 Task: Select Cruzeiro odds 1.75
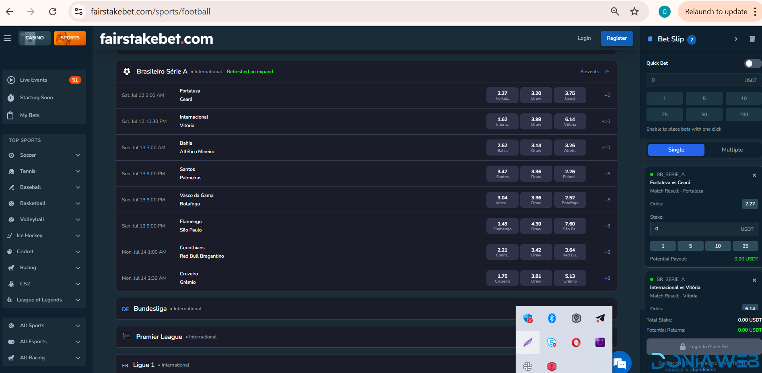click(502, 278)
